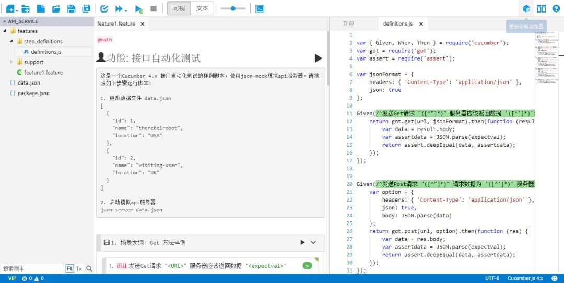Collapse the features folder in the tree

click(5, 31)
